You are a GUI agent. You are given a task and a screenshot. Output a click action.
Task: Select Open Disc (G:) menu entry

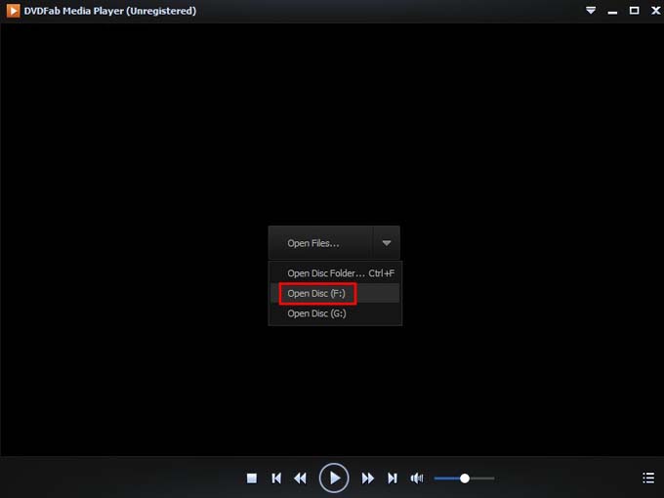point(335,313)
